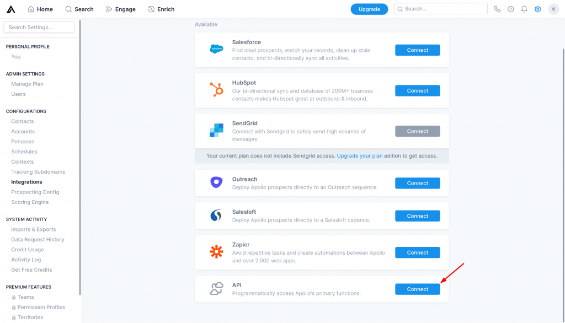Open the Enrich tab
565x323 pixels.
(x=161, y=9)
